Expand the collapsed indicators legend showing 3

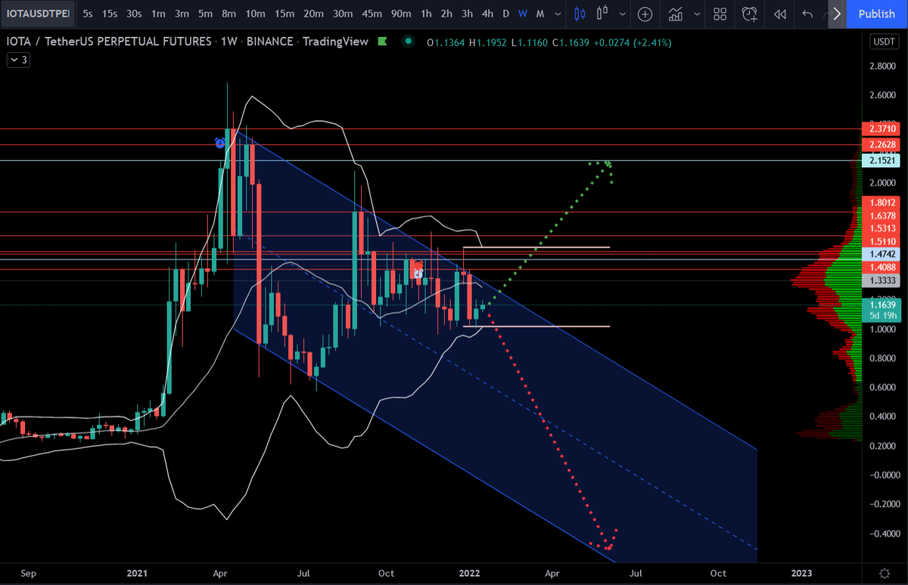18,60
